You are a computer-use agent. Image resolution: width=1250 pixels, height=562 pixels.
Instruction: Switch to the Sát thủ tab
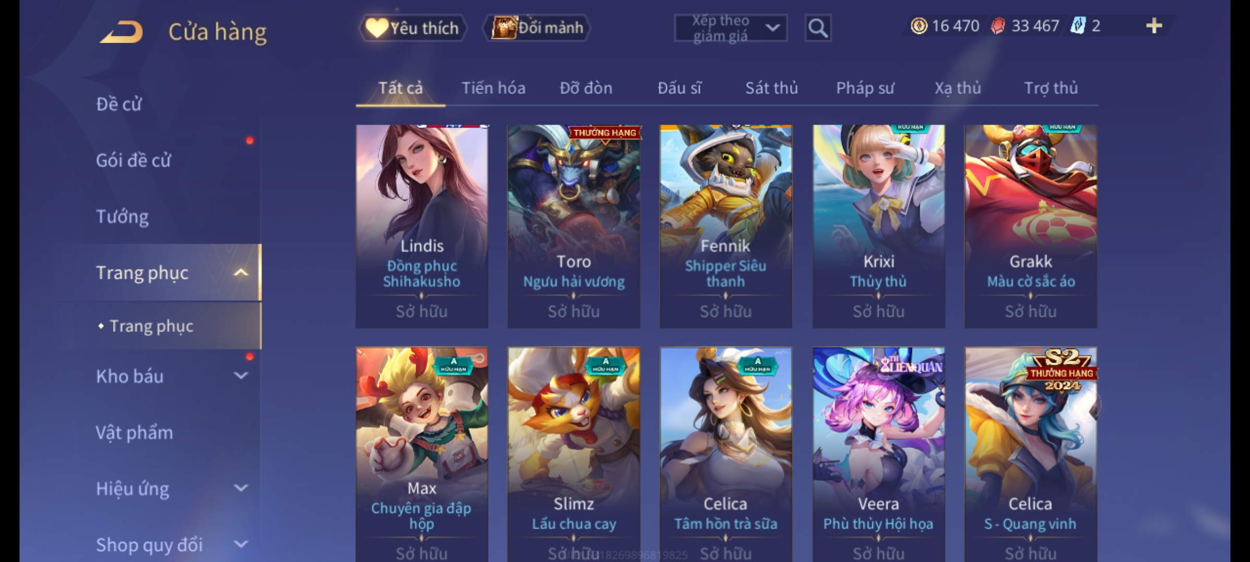pyautogui.click(x=771, y=88)
